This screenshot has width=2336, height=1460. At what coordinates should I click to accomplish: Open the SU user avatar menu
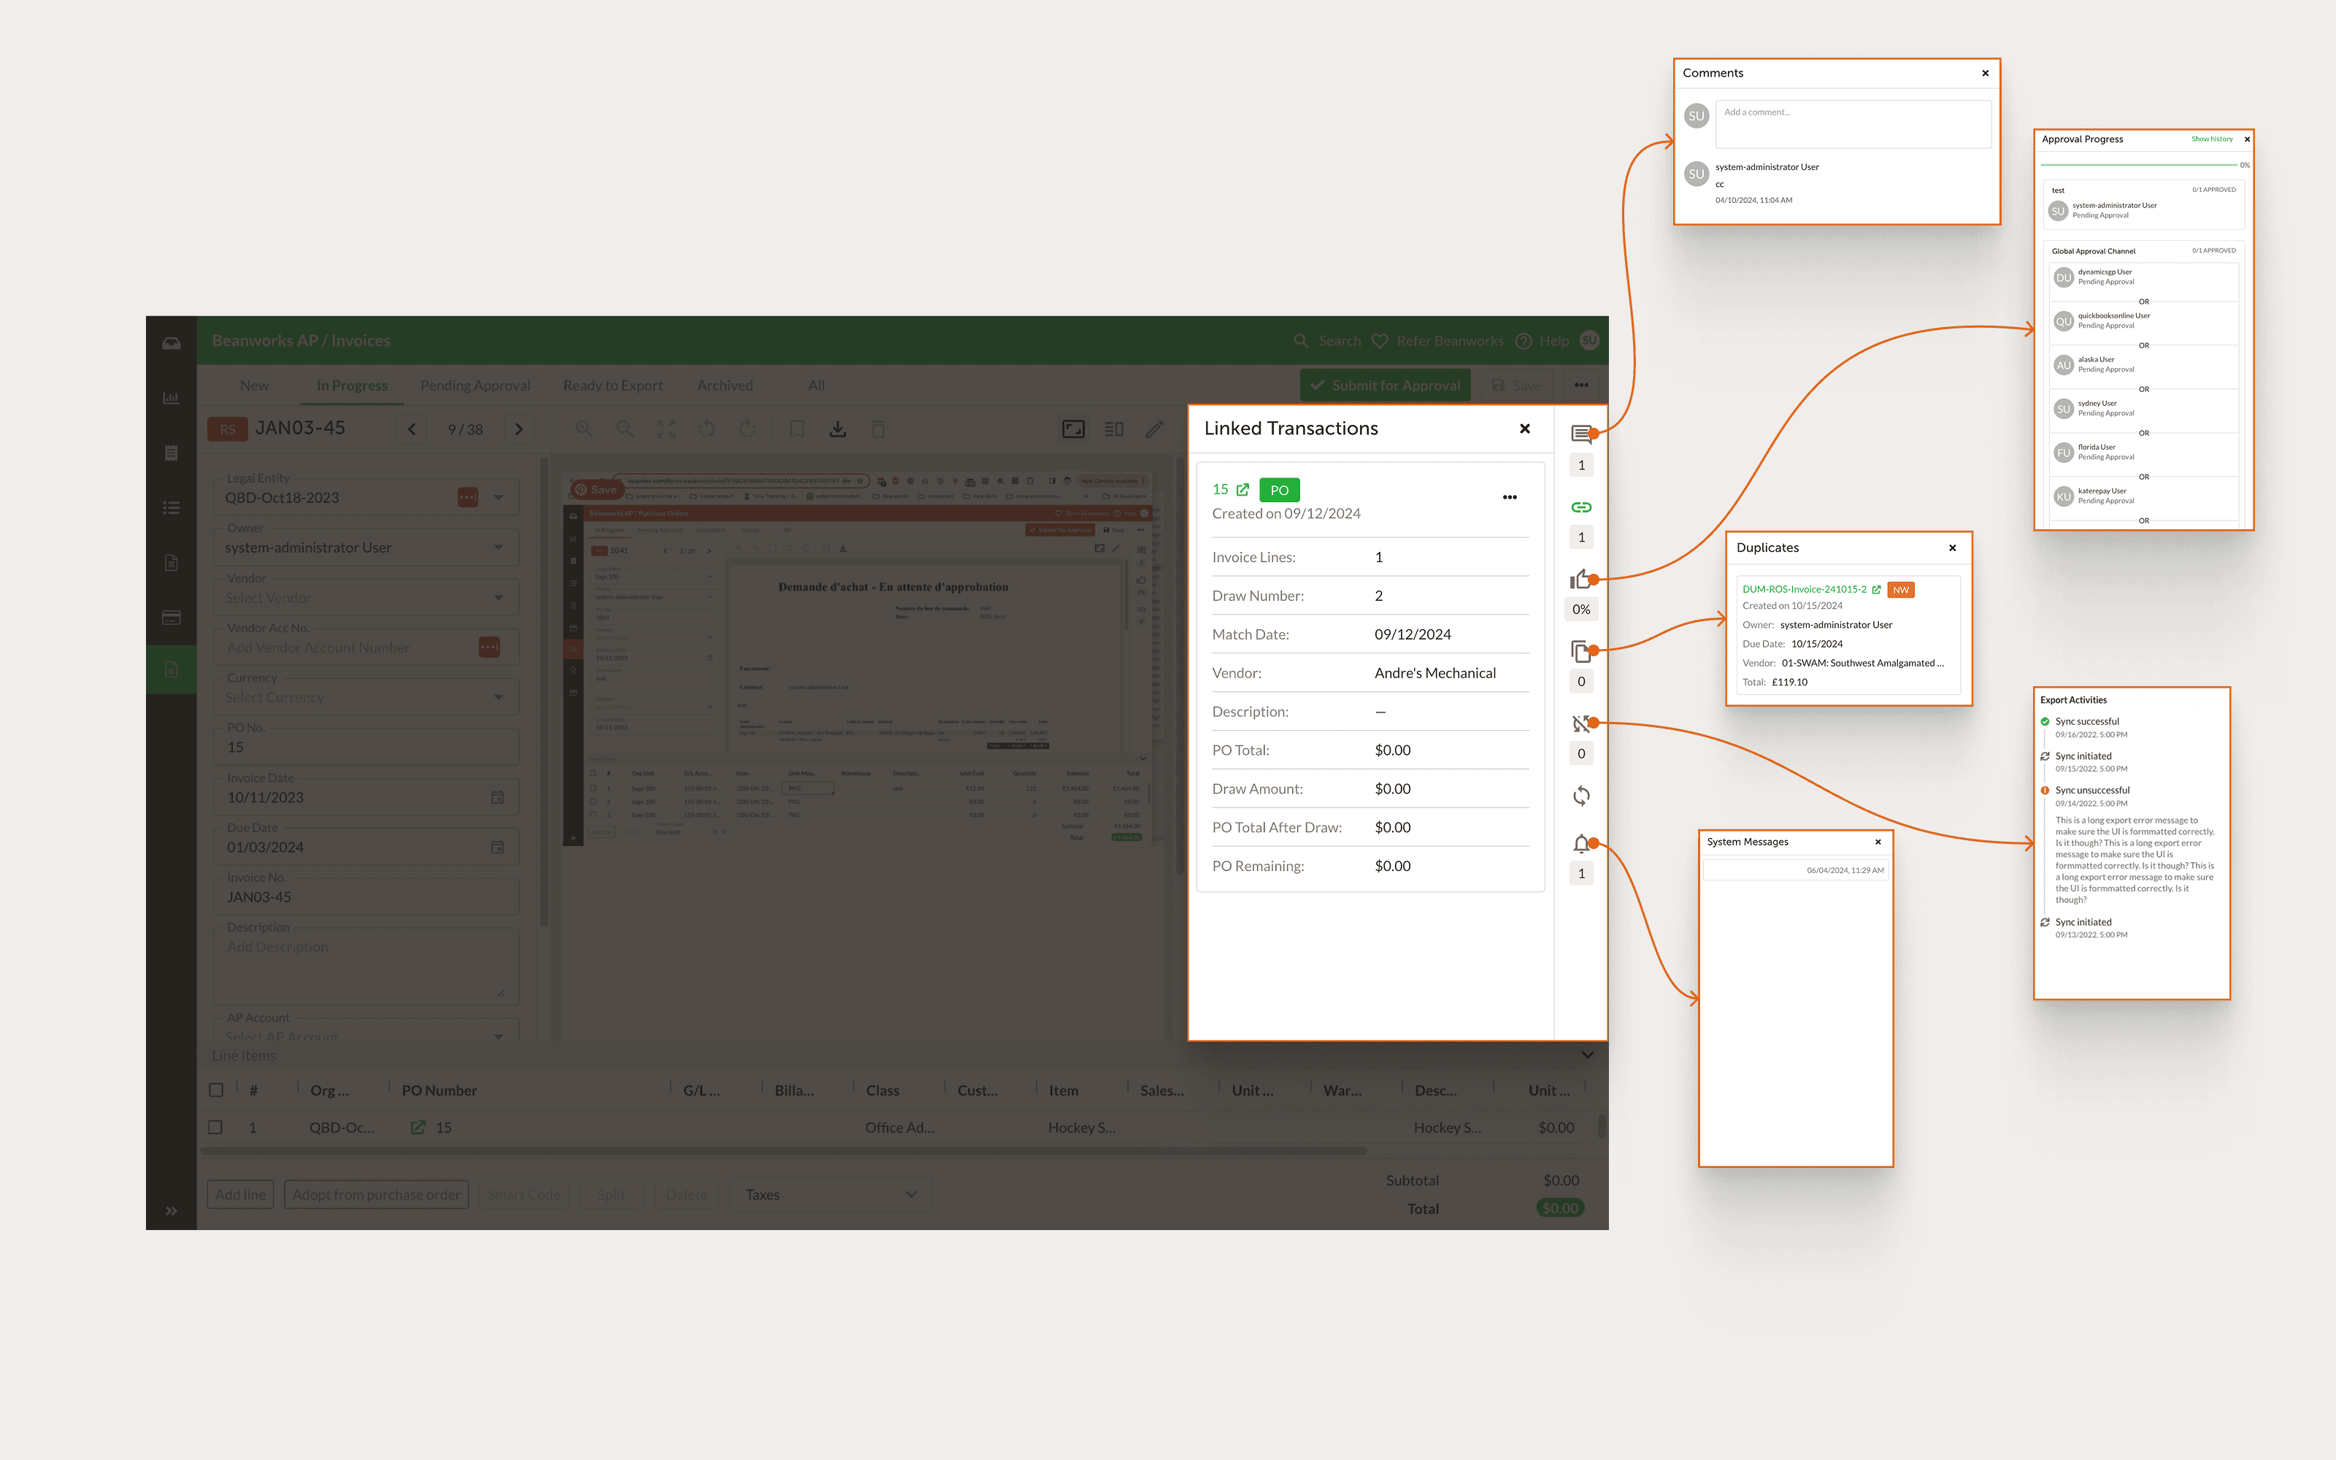(x=1589, y=341)
